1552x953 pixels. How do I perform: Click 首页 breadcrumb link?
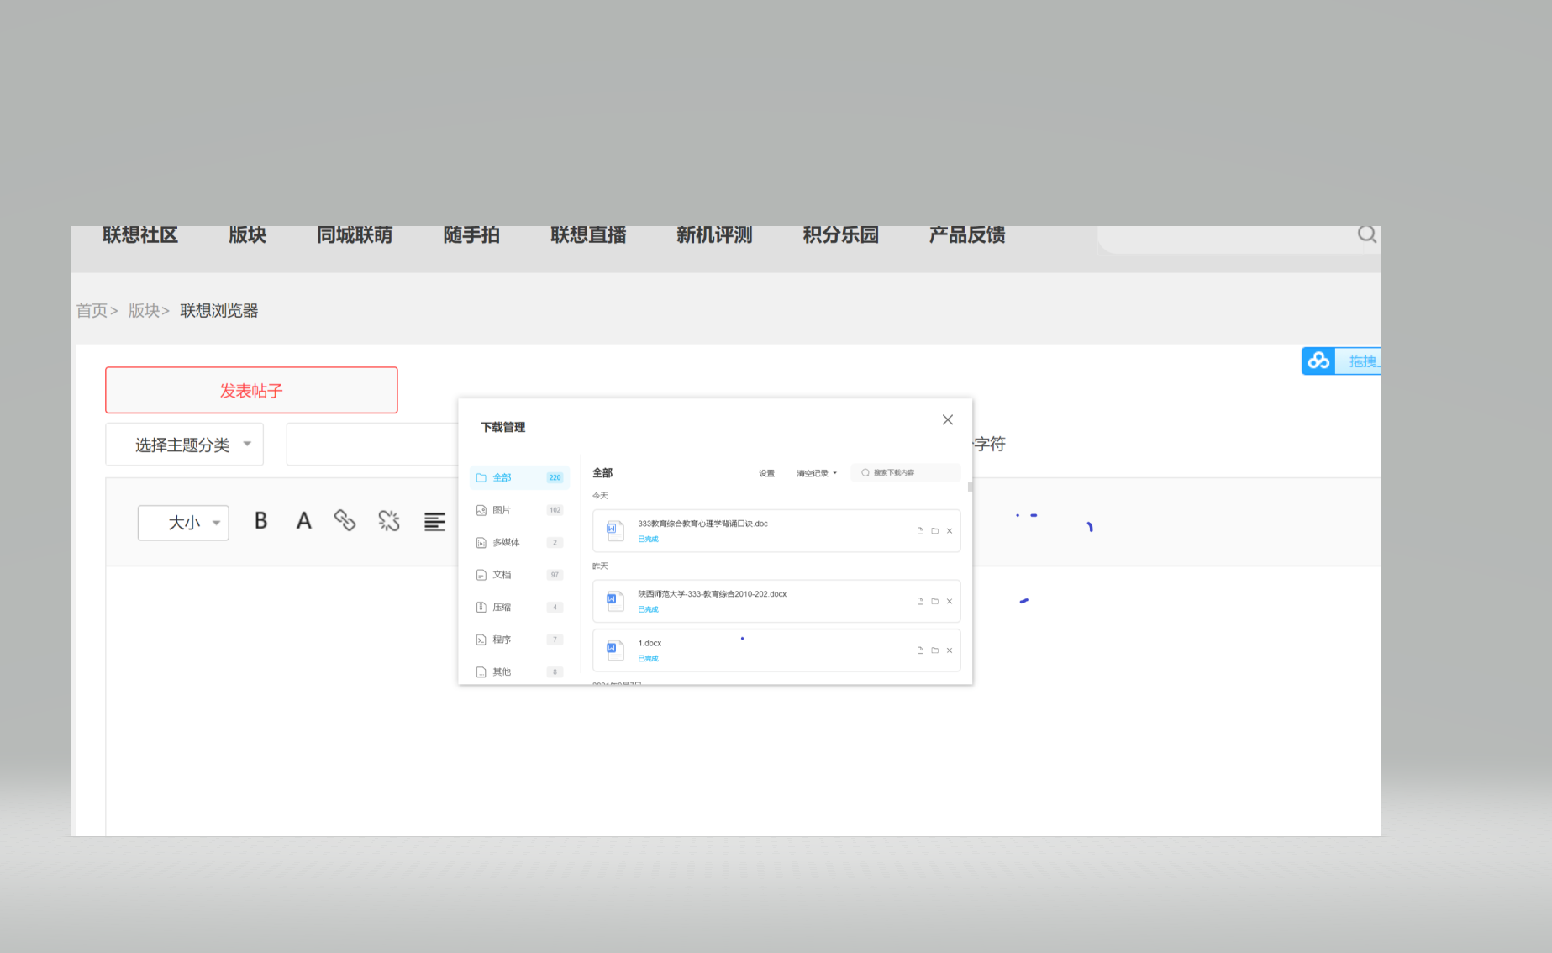92,311
